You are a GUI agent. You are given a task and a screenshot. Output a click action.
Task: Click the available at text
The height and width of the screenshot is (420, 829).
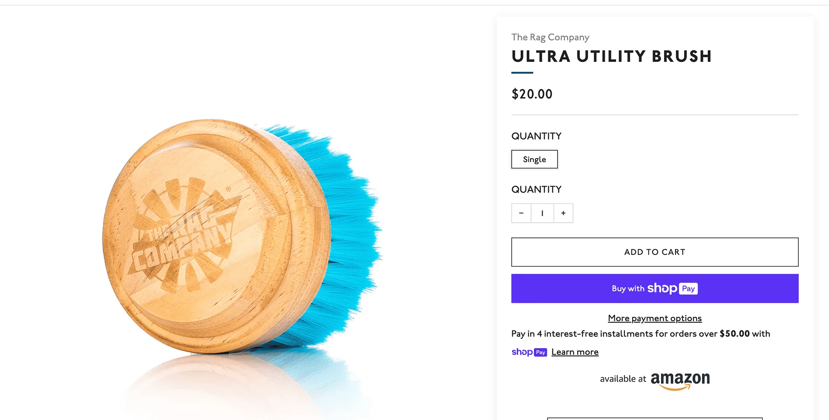pyautogui.click(x=623, y=379)
